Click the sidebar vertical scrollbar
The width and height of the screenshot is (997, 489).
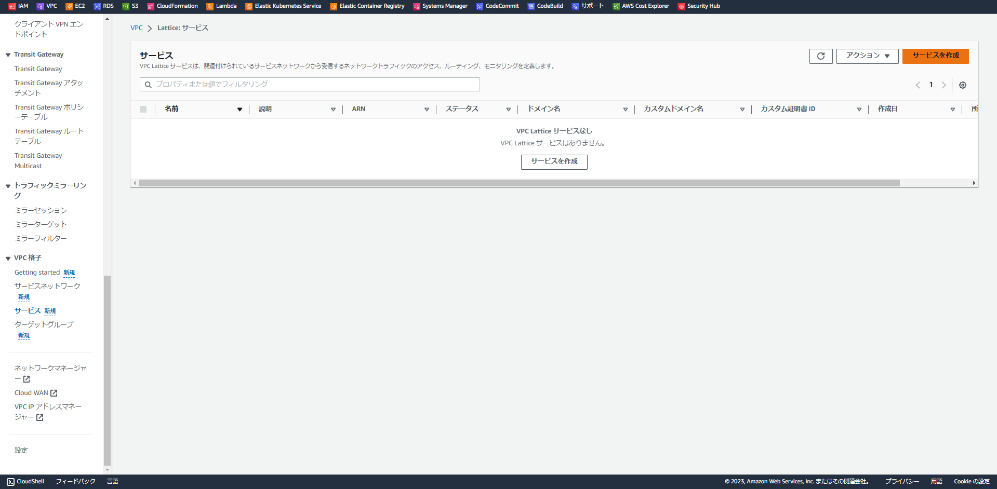click(x=108, y=370)
